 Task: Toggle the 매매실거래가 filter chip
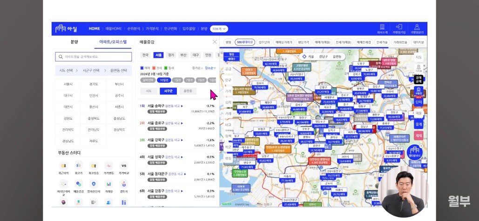coord(283,42)
